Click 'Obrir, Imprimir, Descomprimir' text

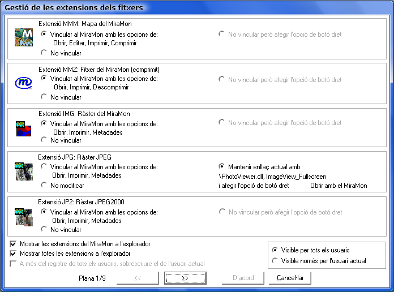click(x=91, y=87)
